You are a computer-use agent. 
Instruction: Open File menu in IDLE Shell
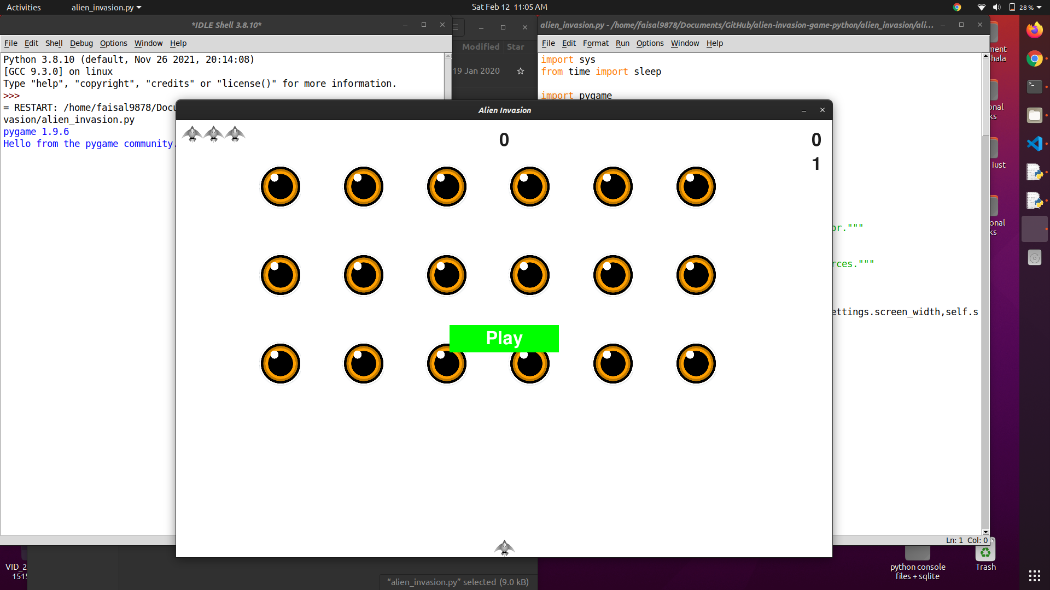pyautogui.click(x=11, y=43)
